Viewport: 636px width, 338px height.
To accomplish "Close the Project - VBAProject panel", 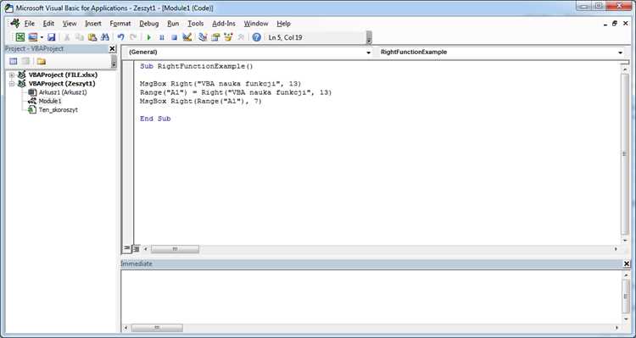I will (112, 48).
